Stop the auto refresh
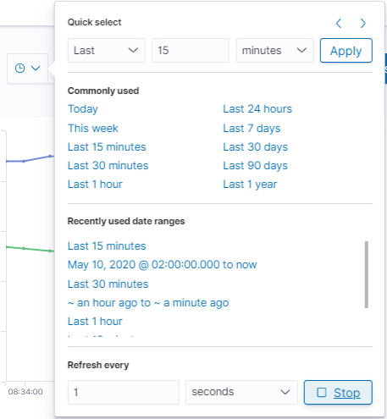Image resolution: width=387 pixels, height=419 pixels. [x=338, y=392]
